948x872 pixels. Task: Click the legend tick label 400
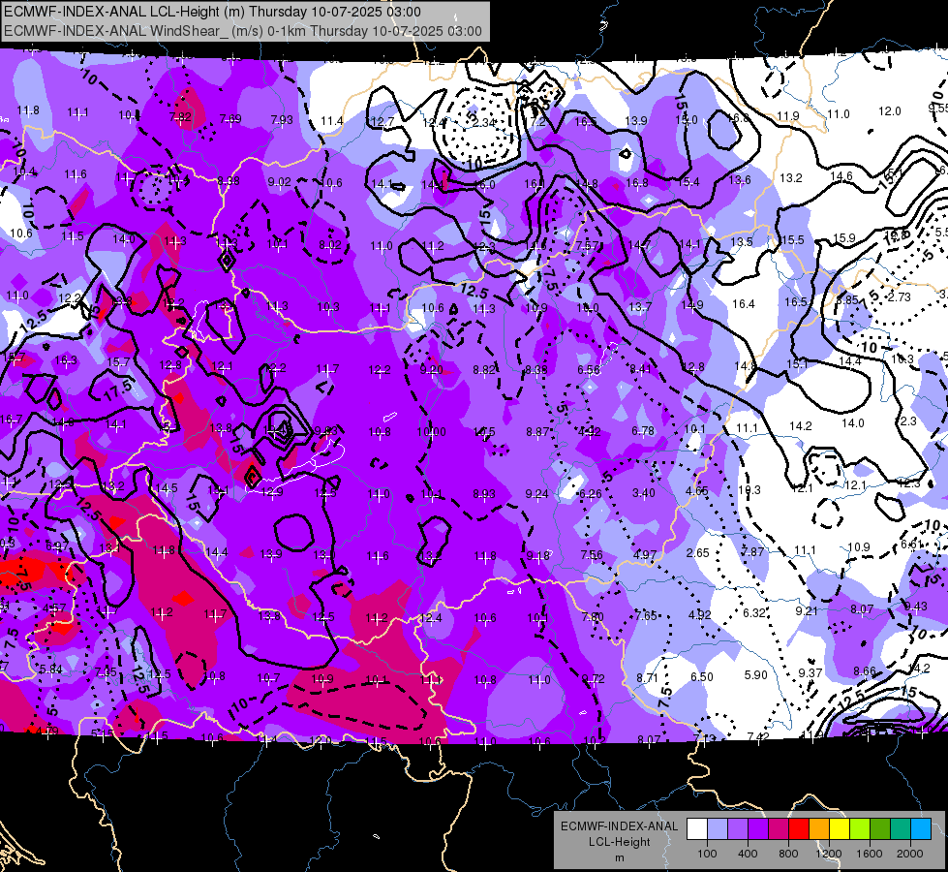coord(748,854)
